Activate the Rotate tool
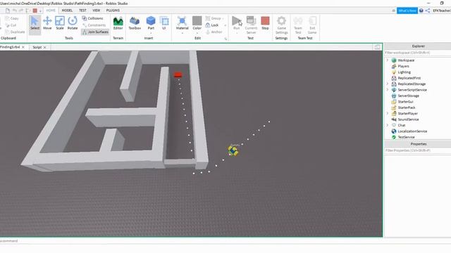The image size is (451, 253). (73, 23)
